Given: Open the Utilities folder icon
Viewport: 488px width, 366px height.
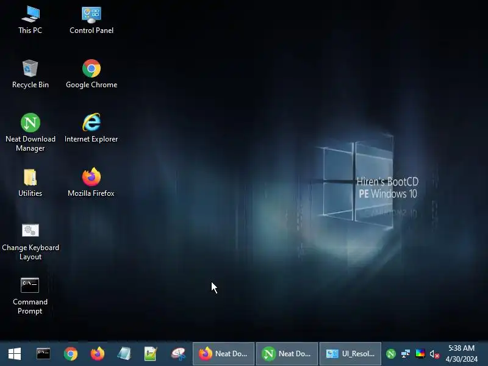Looking at the screenshot, I should (30, 182).
